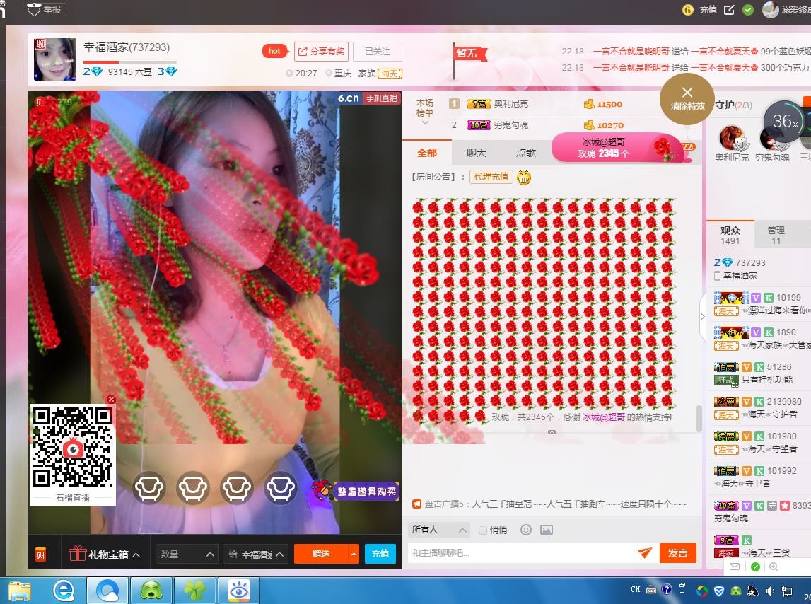Click the first empty sofa seat icon
This screenshot has width=811, height=604.
pos(149,487)
